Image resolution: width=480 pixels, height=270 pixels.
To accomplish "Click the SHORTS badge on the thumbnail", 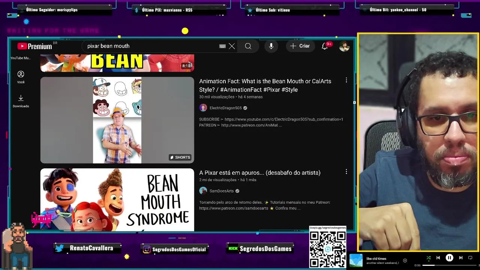I will pos(180,157).
